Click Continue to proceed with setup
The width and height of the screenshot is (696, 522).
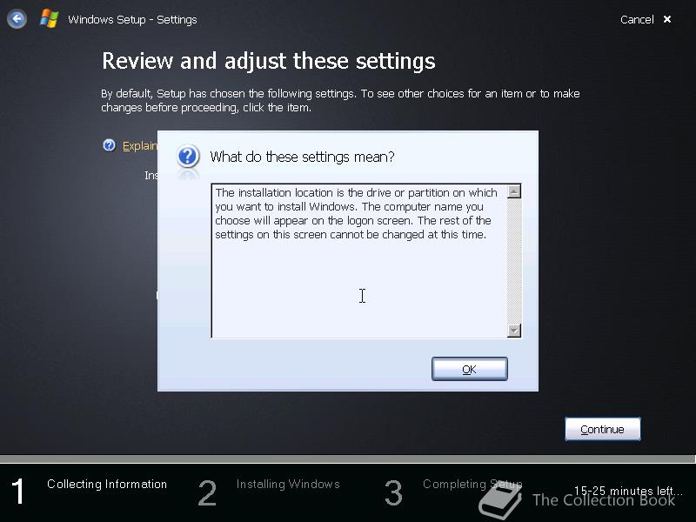pyautogui.click(x=602, y=429)
